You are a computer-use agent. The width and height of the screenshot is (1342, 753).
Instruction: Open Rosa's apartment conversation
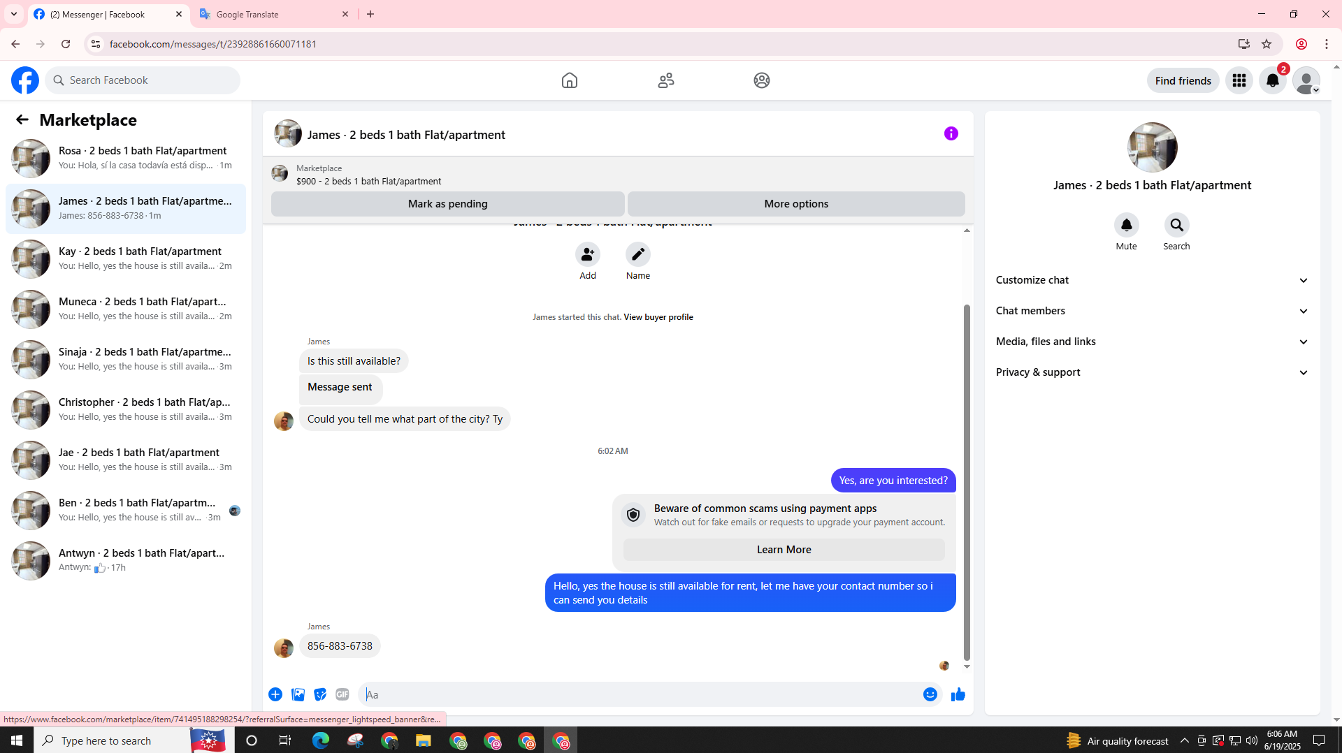pyautogui.click(x=126, y=158)
